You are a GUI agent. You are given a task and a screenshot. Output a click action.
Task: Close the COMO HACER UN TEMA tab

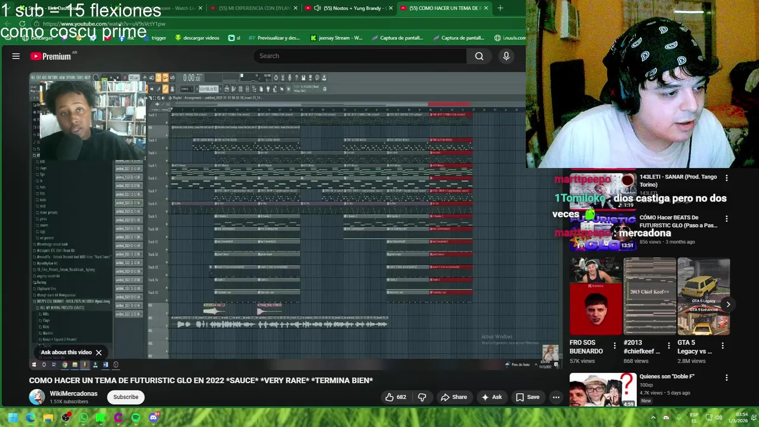tap(486, 8)
